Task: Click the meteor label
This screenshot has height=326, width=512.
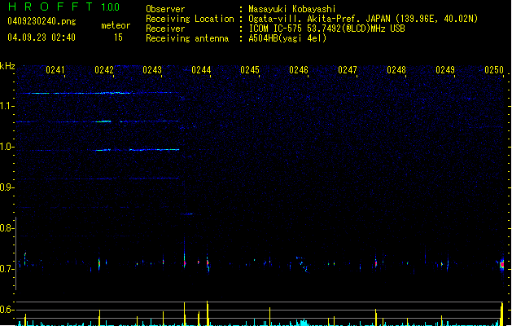Action: coord(116,25)
